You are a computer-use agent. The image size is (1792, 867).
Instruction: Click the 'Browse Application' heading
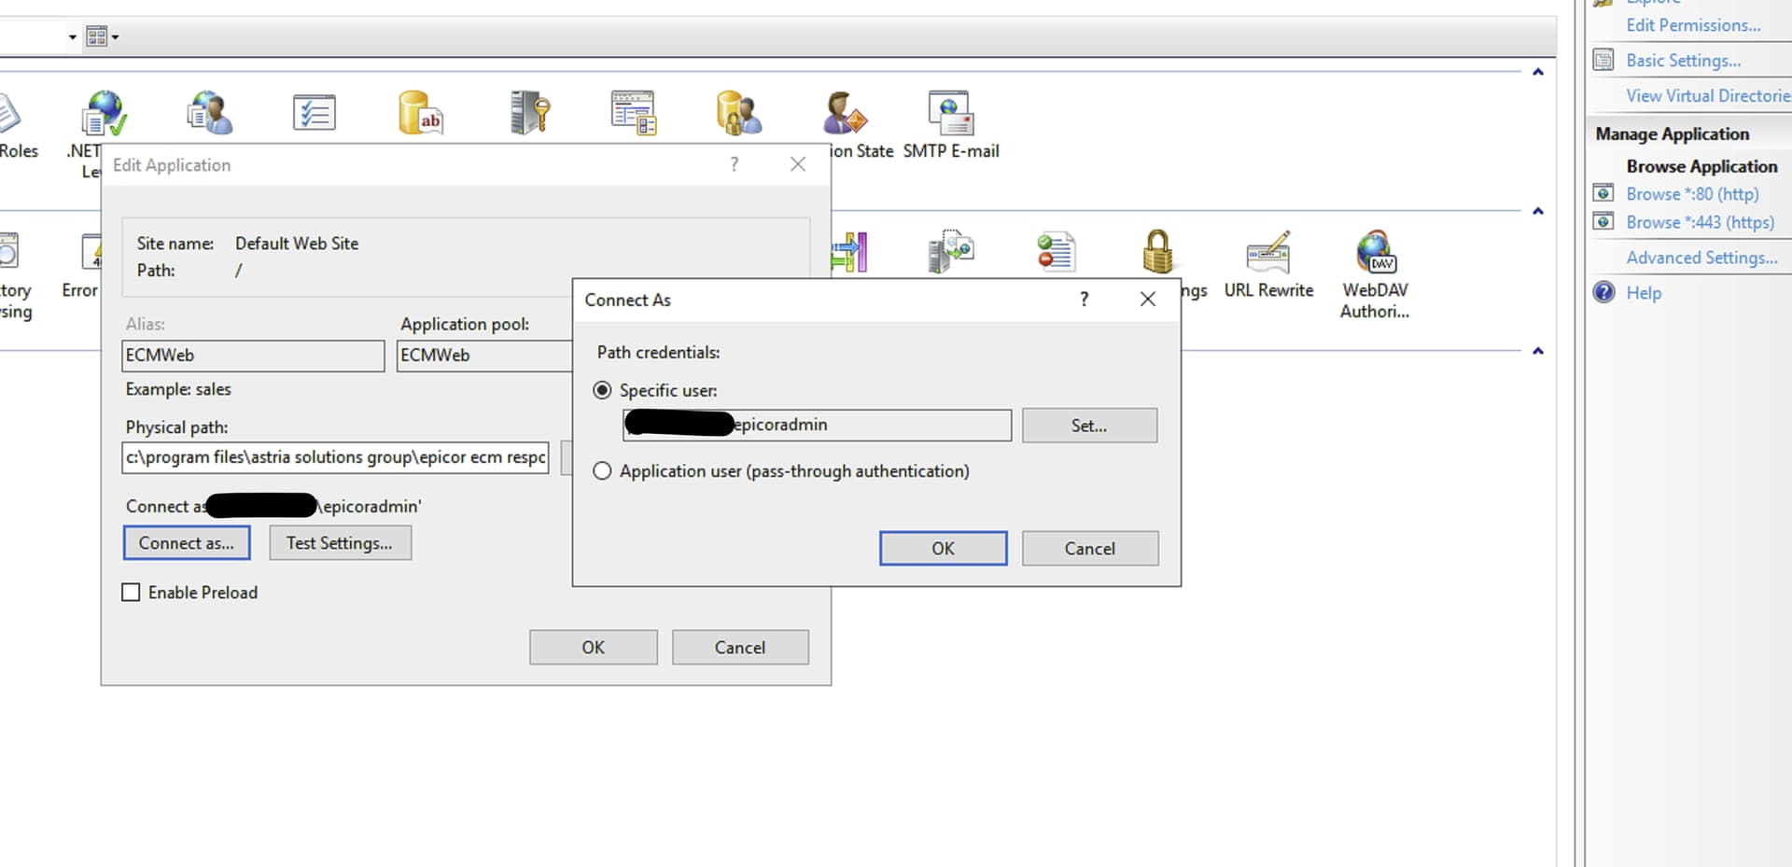(1702, 166)
